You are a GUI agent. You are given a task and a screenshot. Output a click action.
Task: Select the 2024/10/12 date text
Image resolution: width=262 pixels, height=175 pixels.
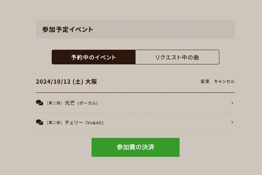tap(53, 82)
